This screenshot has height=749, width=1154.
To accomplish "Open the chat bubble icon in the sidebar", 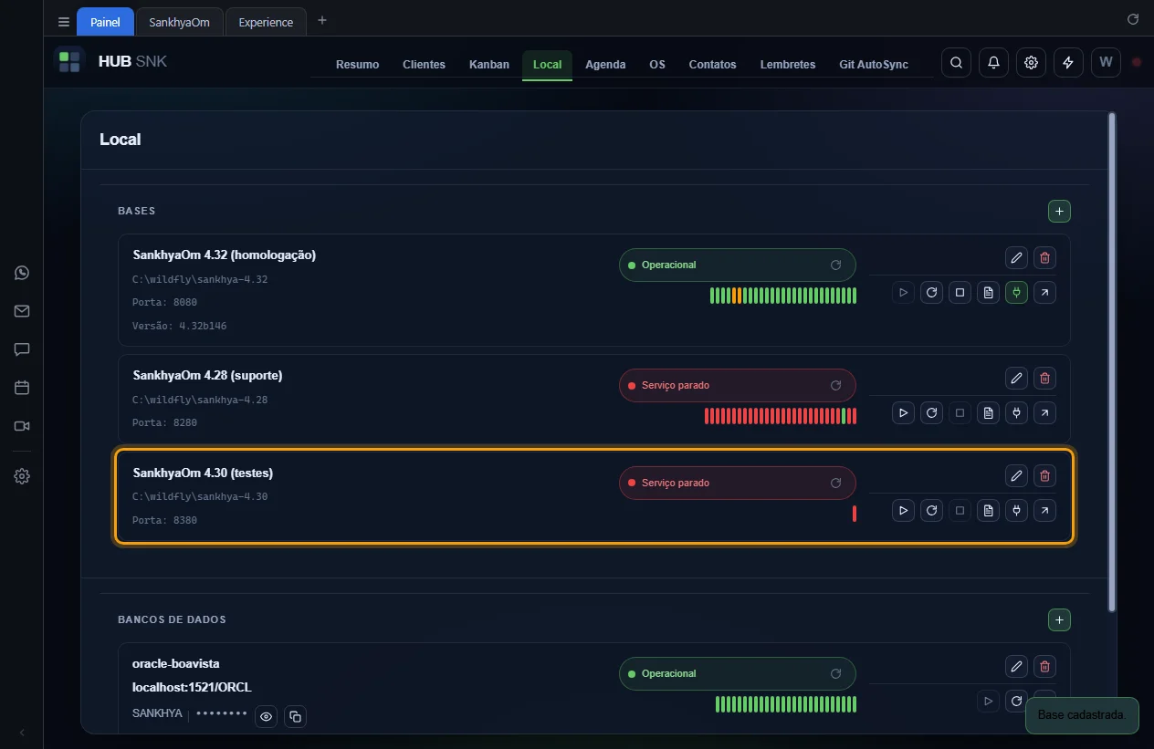I will (22, 349).
